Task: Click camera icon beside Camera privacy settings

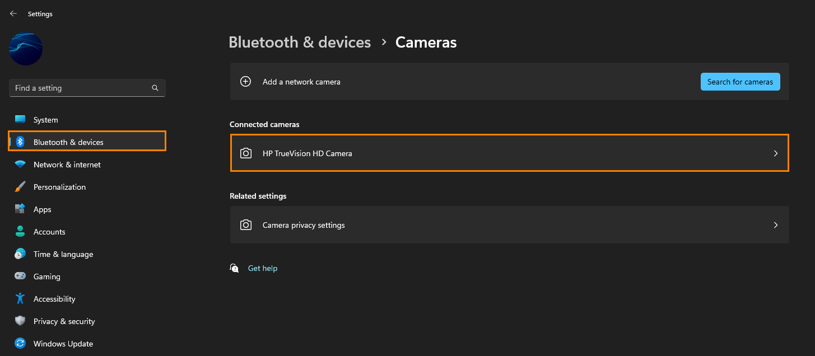Action: click(x=245, y=225)
